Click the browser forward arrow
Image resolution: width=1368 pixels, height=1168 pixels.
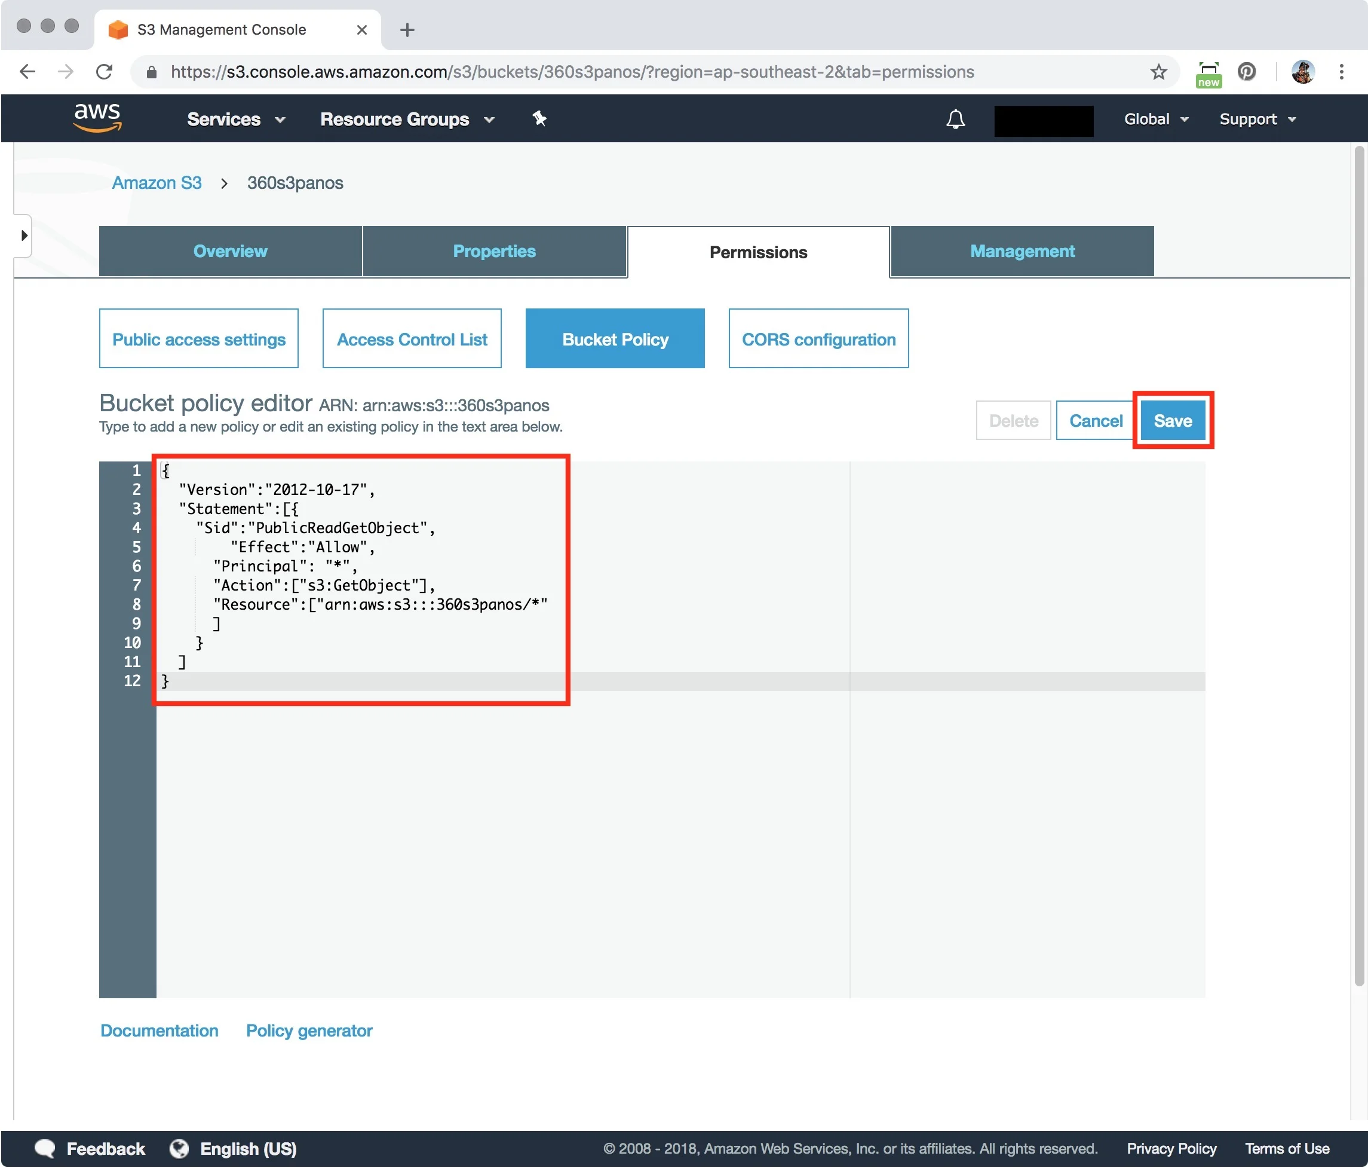(x=65, y=71)
